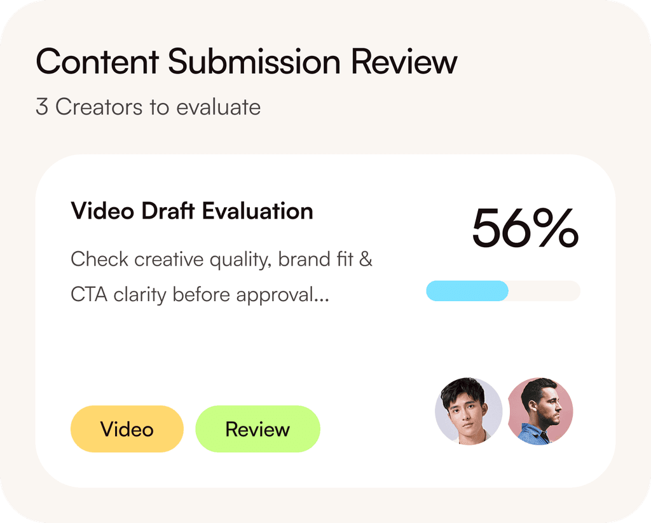Click the blue filled part of progress bar

pyautogui.click(x=466, y=291)
